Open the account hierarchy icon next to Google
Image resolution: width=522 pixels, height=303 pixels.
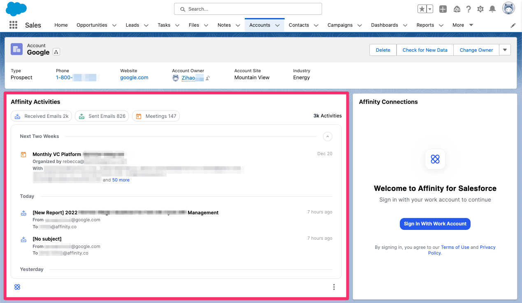pyautogui.click(x=56, y=52)
